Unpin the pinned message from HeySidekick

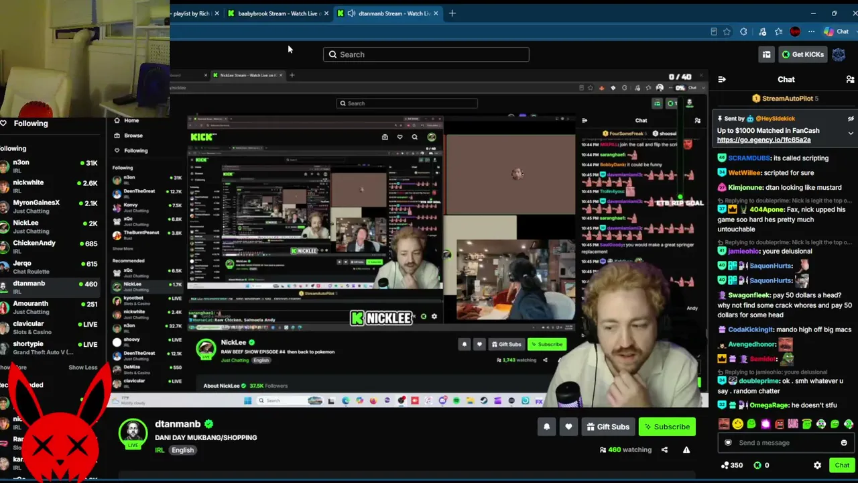[851, 119]
